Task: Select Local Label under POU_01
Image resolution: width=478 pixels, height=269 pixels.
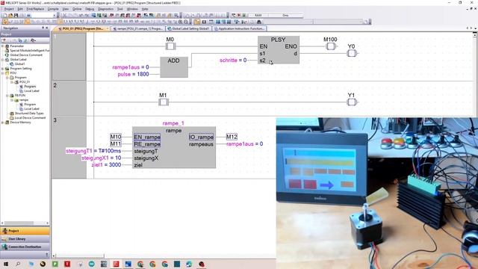Action: click(x=31, y=91)
